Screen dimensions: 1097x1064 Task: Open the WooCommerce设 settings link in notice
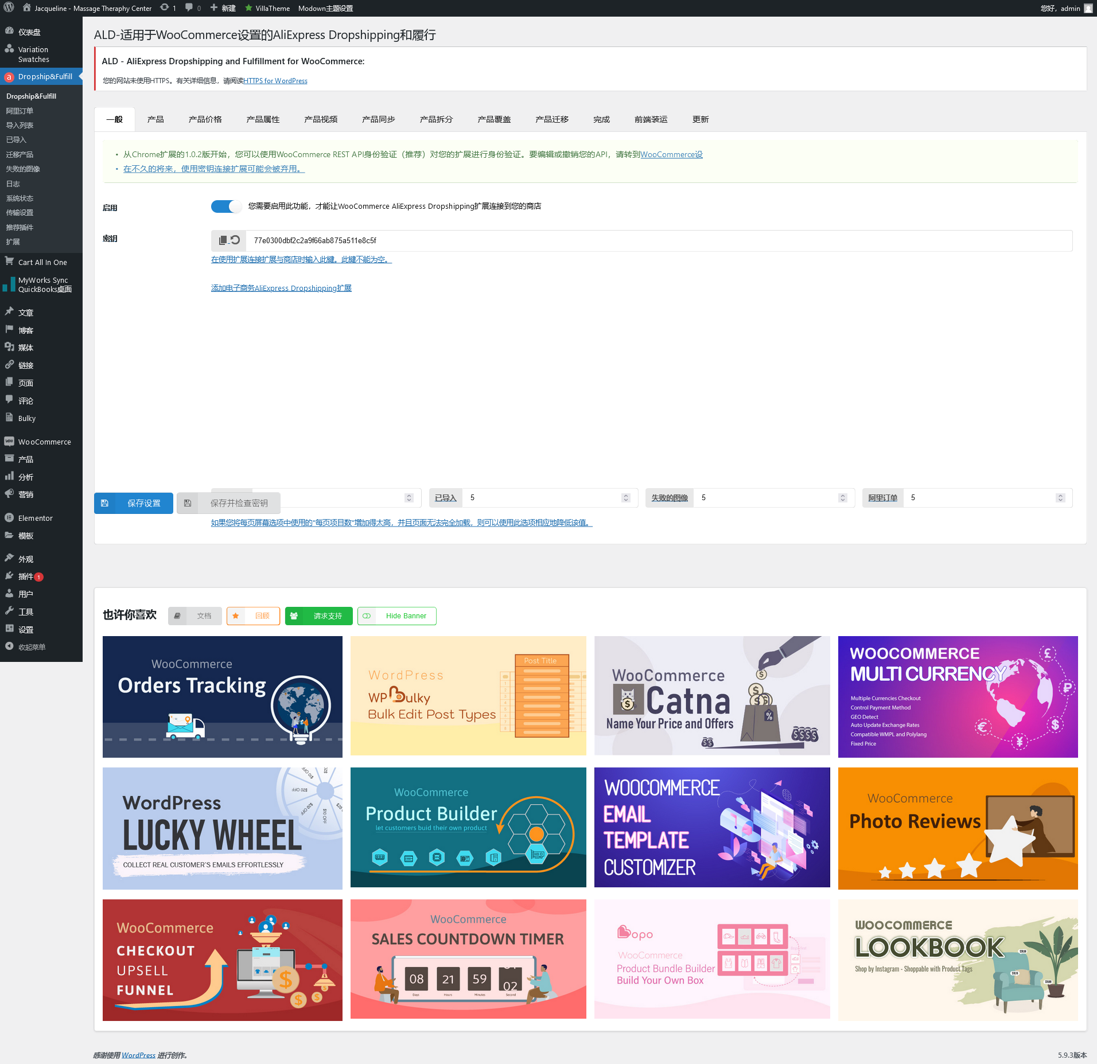671,154
